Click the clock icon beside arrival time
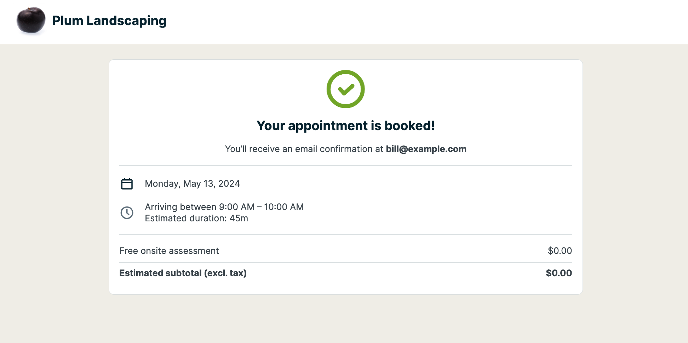 tap(127, 213)
